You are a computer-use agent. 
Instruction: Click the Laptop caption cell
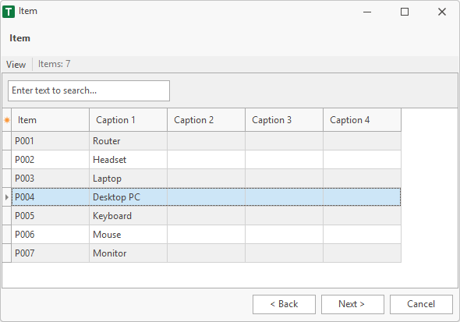(128, 179)
